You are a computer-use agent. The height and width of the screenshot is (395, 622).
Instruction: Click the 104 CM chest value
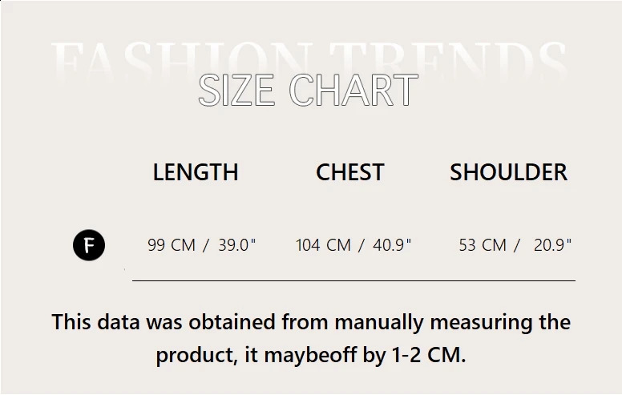coord(323,245)
